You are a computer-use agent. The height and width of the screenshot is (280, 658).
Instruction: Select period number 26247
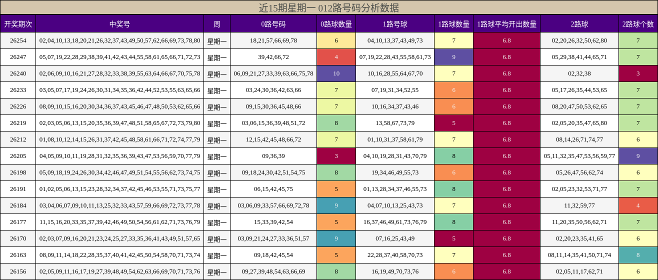18,57
